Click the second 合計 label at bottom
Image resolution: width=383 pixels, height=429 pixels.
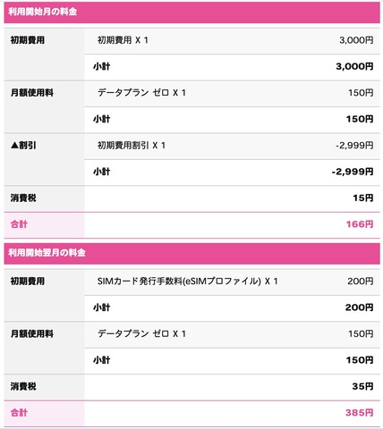(19, 413)
